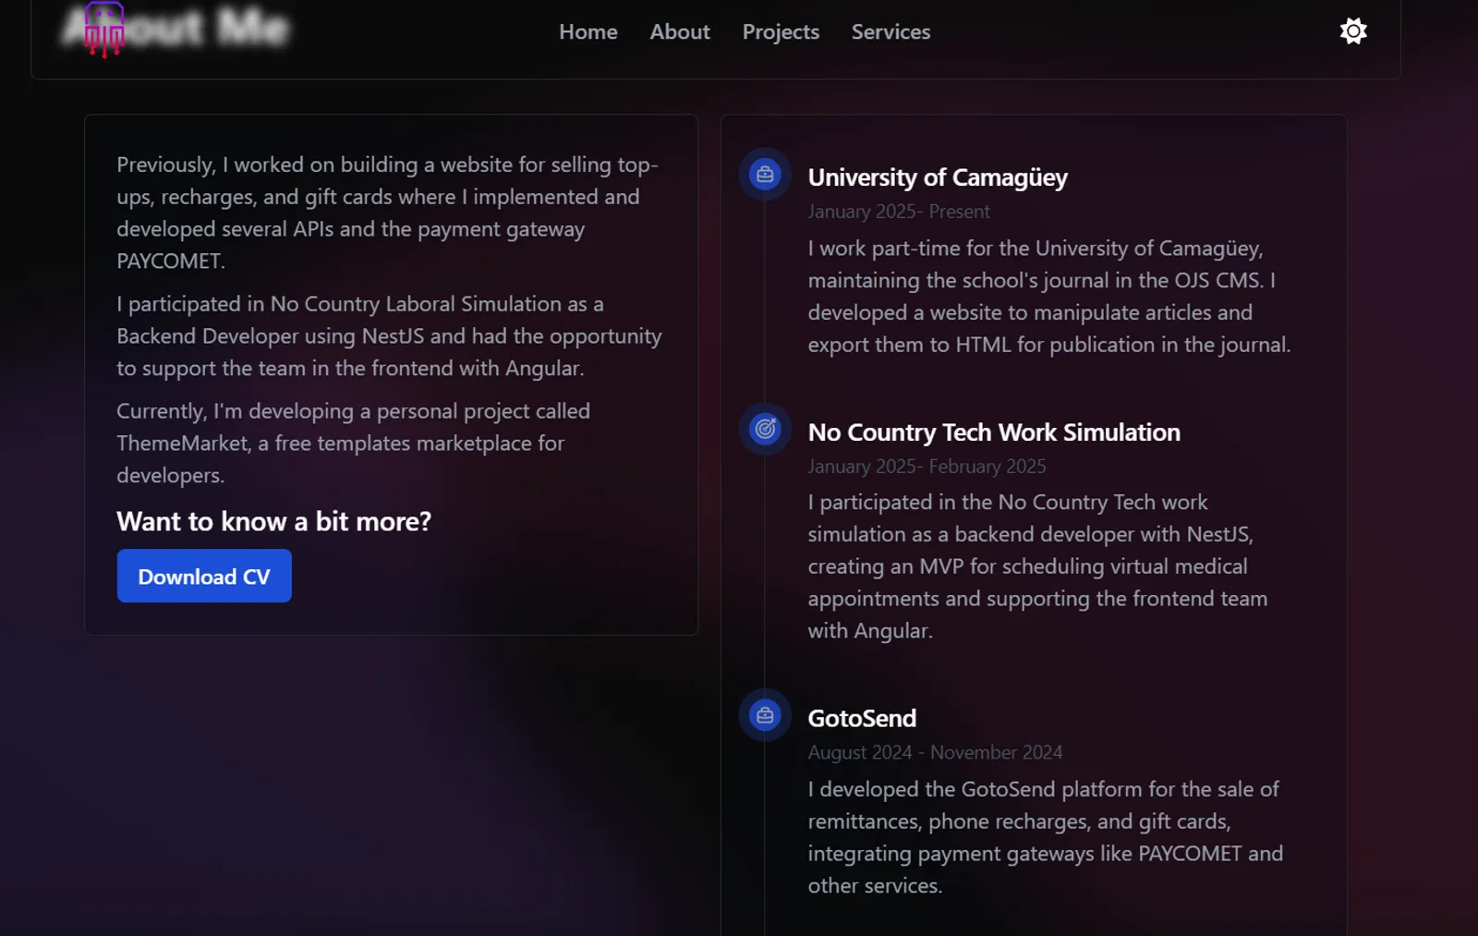Select the University of Camagüey heading
This screenshot has width=1478, height=936.
[x=937, y=177]
